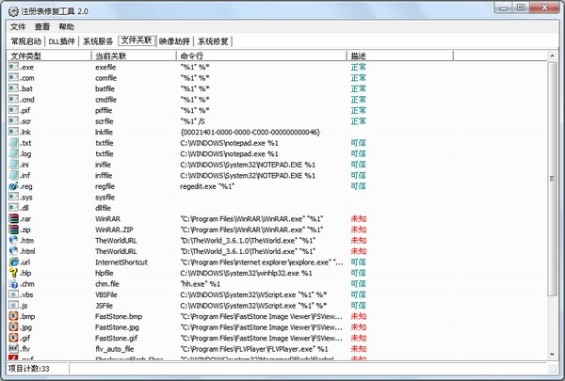Screen dimensions: 565x381
Task: Open the 文件 menu
Action: [x=18, y=27]
